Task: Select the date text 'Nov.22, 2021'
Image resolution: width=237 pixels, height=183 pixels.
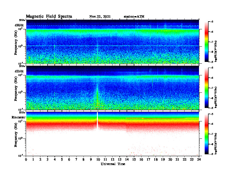Action: pos(100,17)
